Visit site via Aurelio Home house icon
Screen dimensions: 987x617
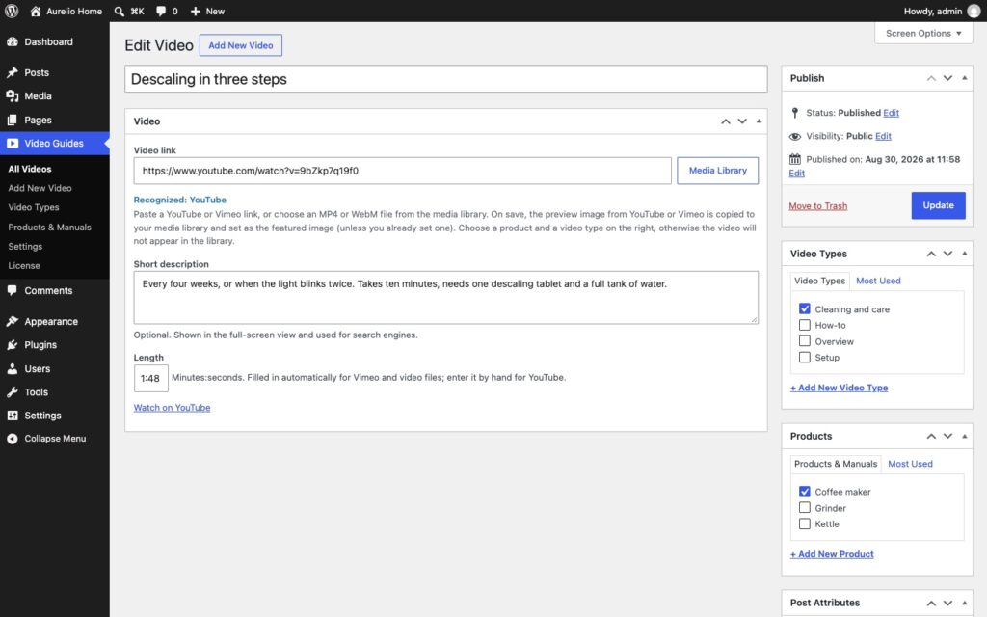pyautogui.click(x=36, y=12)
